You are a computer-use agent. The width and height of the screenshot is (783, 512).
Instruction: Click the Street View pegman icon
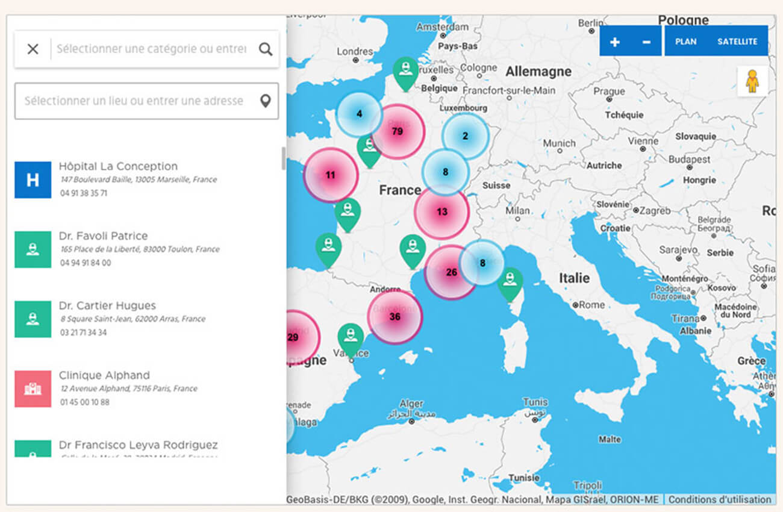(x=752, y=81)
